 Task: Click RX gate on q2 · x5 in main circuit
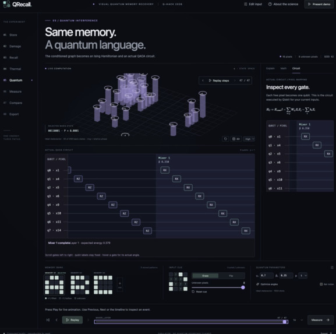tap(188, 188)
